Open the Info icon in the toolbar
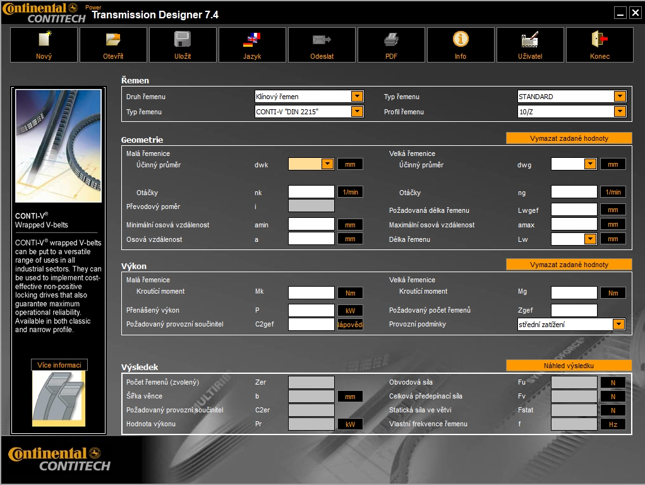The image size is (645, 485). click(x=461, y=40)
